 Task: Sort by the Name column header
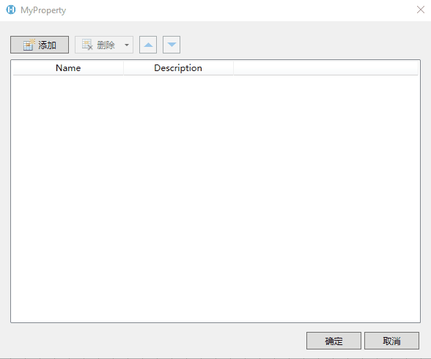click(68, 68)
